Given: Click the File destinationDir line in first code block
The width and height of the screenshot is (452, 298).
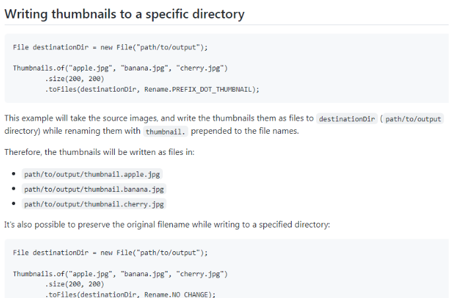Looking at the screenshot, I should pyautogui.click(x=110, y=48).
